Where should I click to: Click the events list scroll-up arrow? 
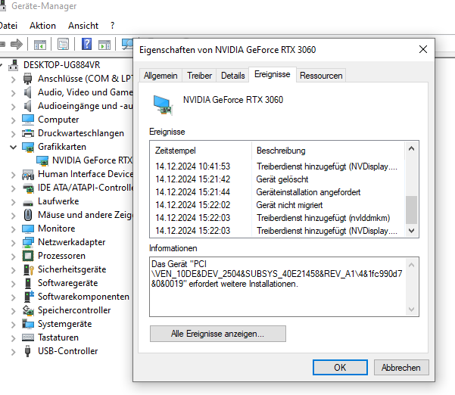click(411, 149)
